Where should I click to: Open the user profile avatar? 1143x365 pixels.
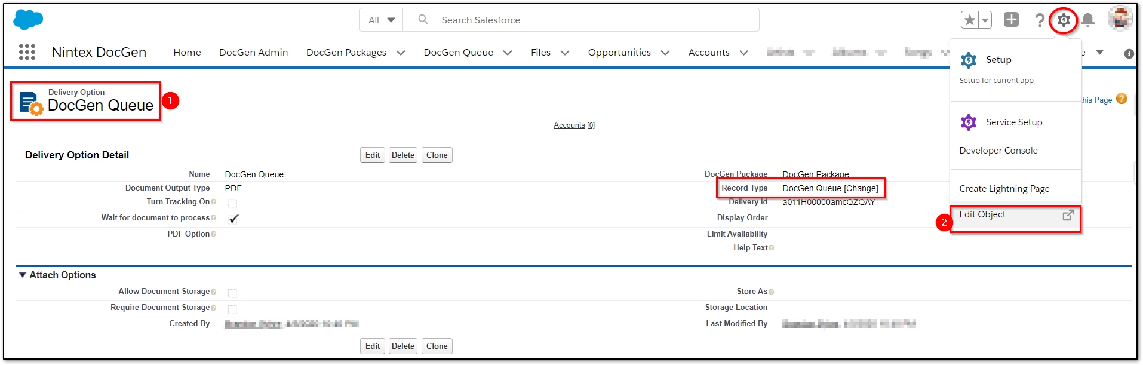coord(1120,19)
